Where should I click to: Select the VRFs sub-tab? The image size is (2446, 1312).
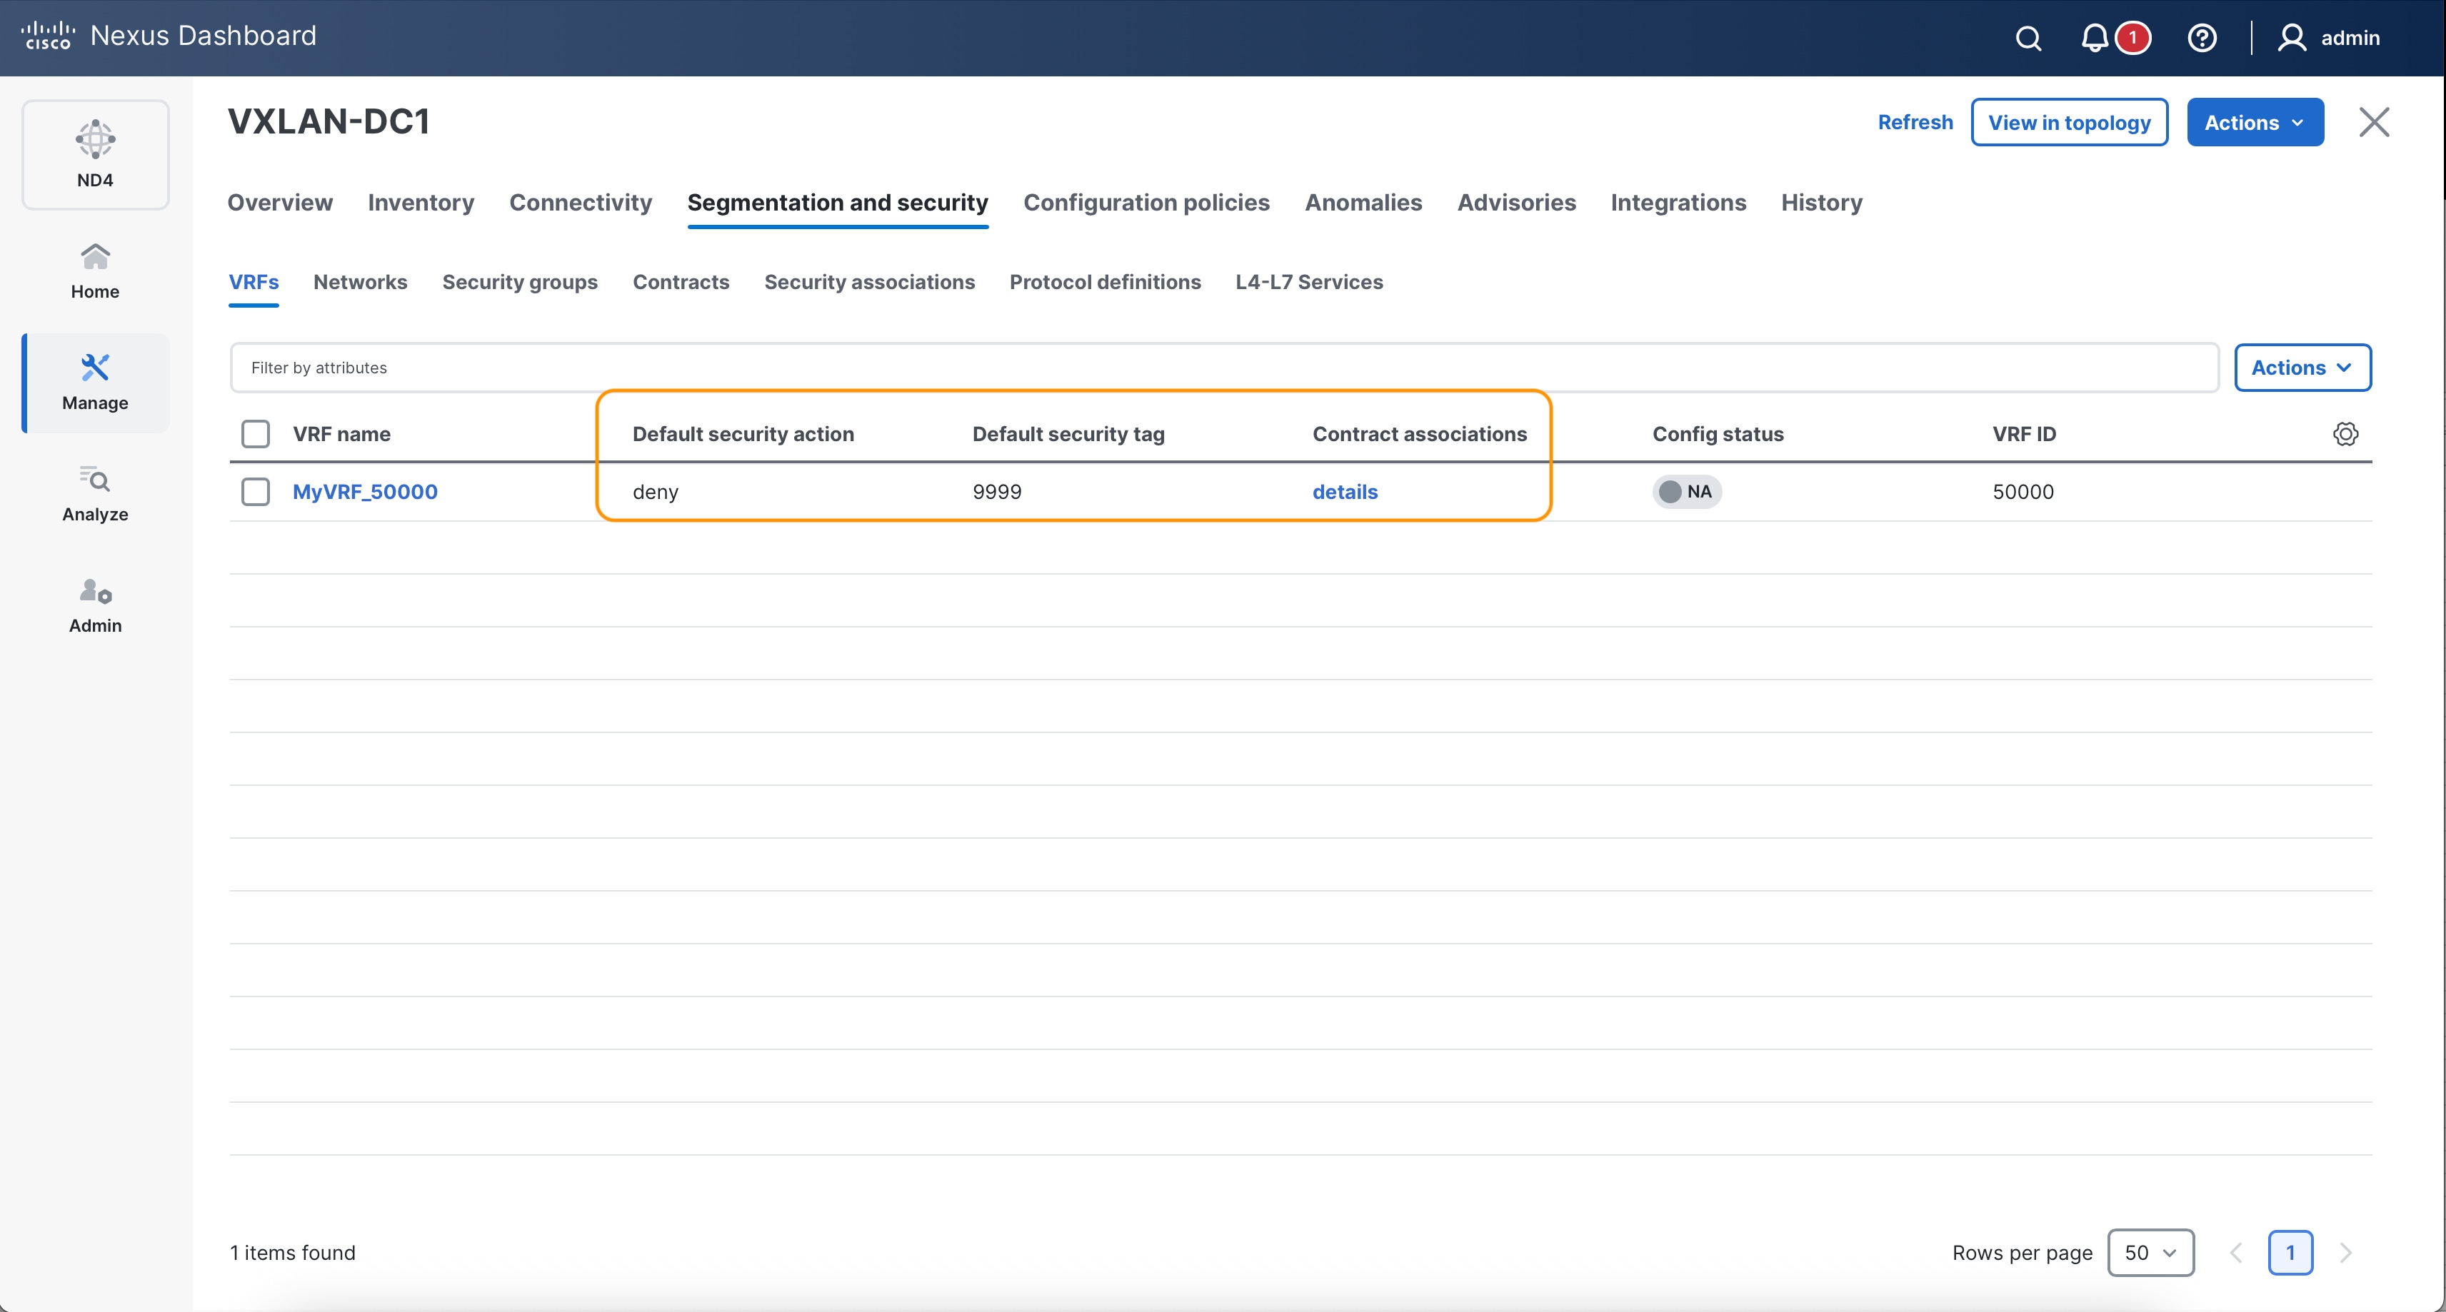coord(254,282)
